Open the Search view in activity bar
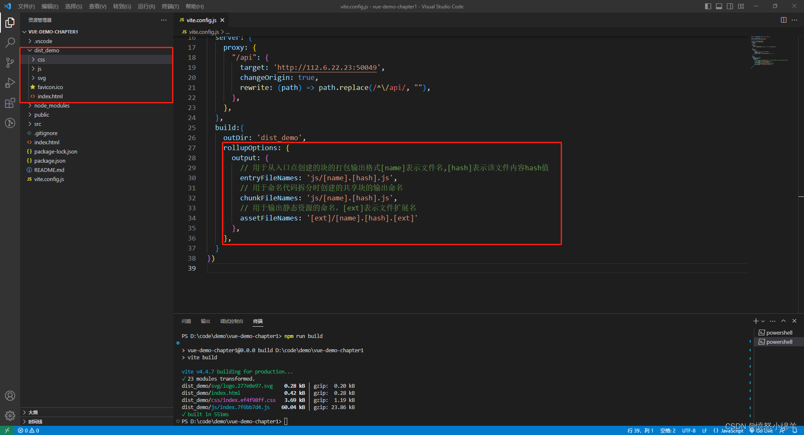Viewport: 804px width, 435px height. click(x=10, y=42)
